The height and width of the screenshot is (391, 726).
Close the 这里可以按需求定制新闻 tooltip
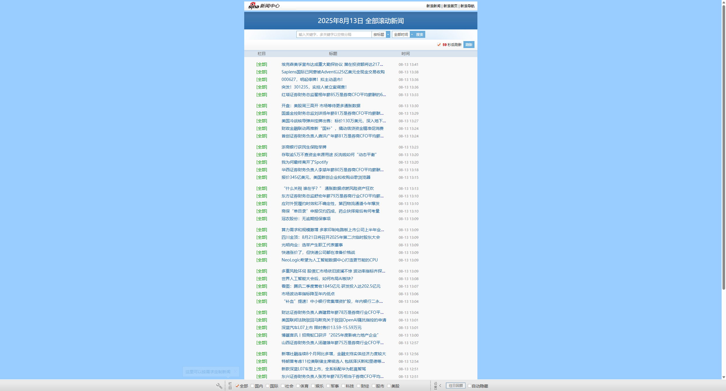[235, 371]
